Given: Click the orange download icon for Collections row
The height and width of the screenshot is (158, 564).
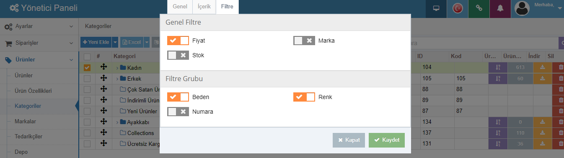Looking at the screenshot, I should 542,133.
